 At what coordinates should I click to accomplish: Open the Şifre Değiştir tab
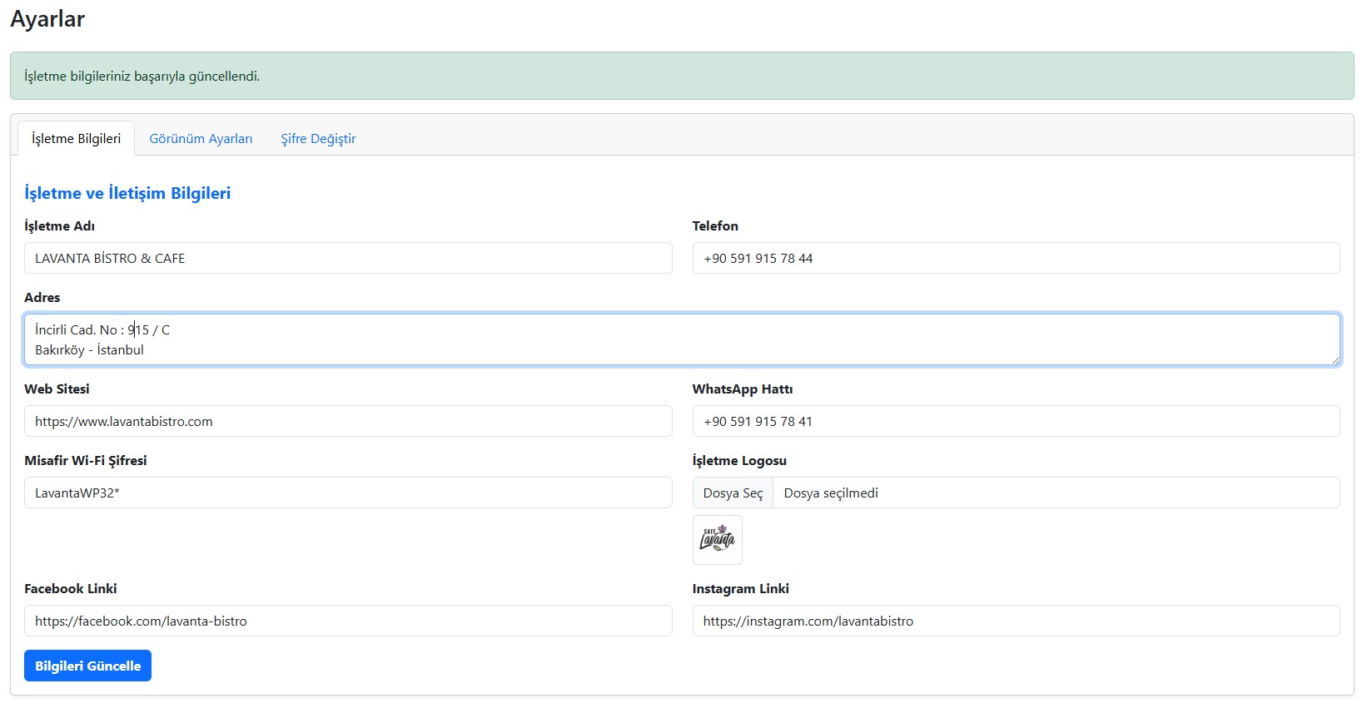coord(318,138)
